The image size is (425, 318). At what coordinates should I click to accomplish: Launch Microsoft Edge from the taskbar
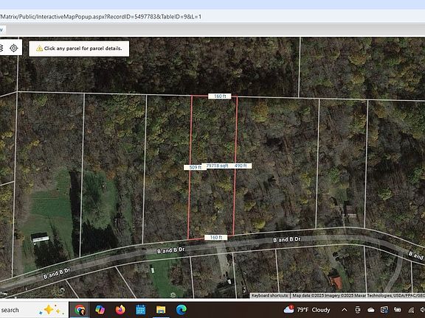(x=181, y=310)
